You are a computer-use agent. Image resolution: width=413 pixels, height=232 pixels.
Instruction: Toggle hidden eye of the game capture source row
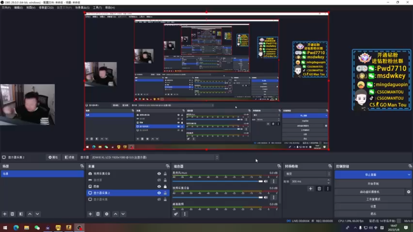(x=159, y=180)
